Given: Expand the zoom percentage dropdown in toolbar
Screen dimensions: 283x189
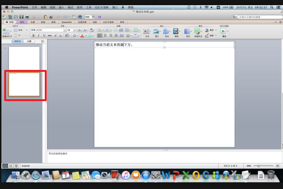Looking at the screenshot, I should pos(94,17).
